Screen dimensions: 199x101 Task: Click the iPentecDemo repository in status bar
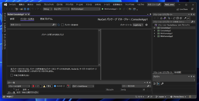(x=178, y=97)
